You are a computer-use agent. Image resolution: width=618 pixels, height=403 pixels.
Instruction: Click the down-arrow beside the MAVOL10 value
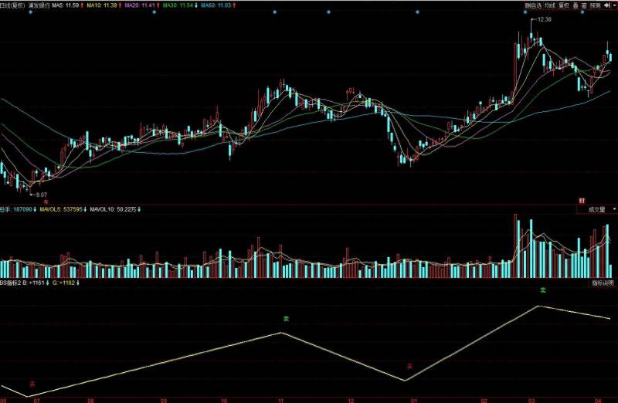pos(139,209)
